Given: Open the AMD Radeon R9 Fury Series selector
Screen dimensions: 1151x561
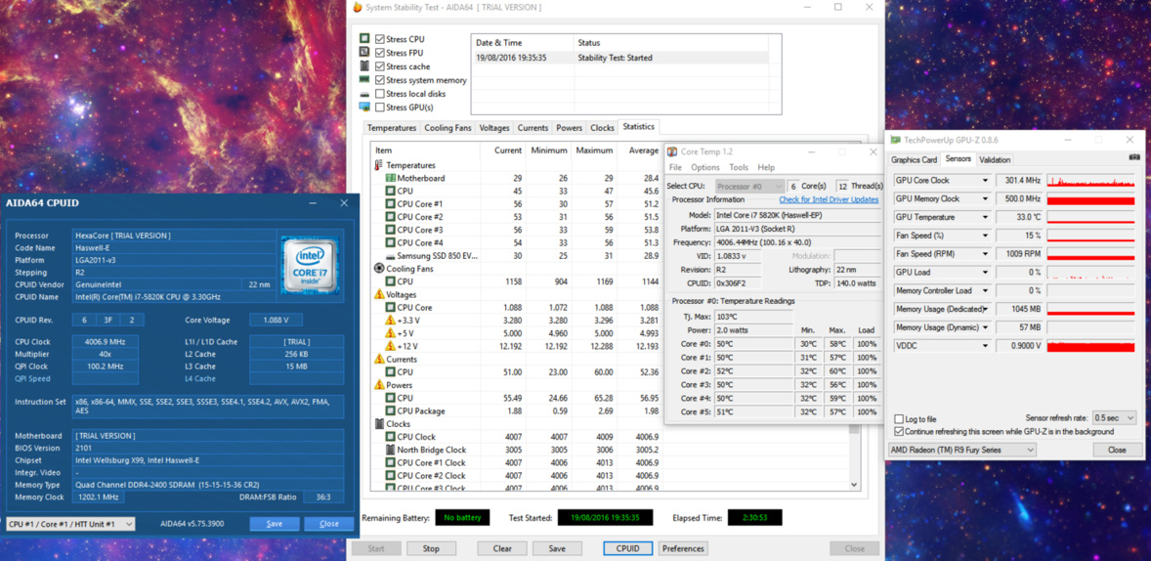Looking at the screenshot, I should 962,450.
